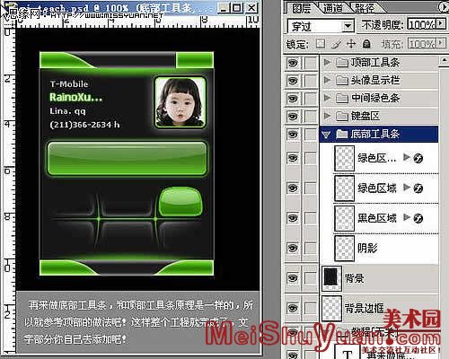Click the lock all padlock icon

[x=366, y=44]
